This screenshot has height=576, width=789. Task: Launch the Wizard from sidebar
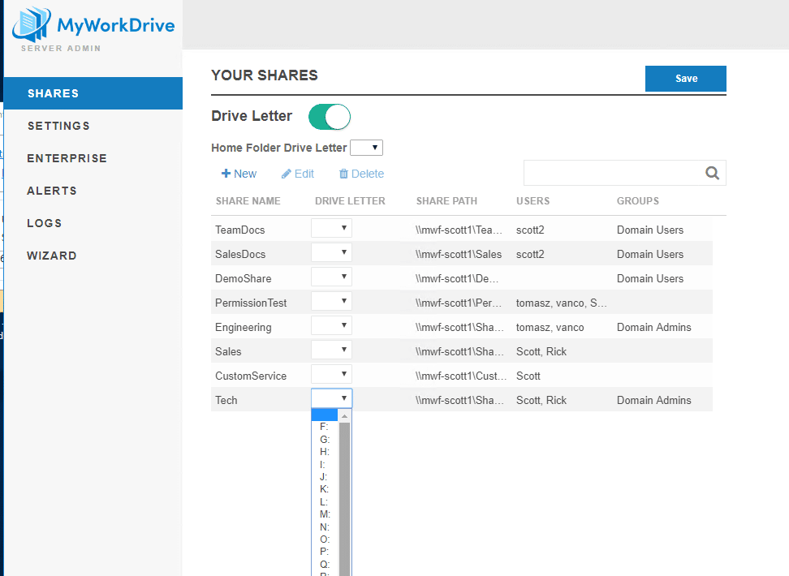(52, 256)
